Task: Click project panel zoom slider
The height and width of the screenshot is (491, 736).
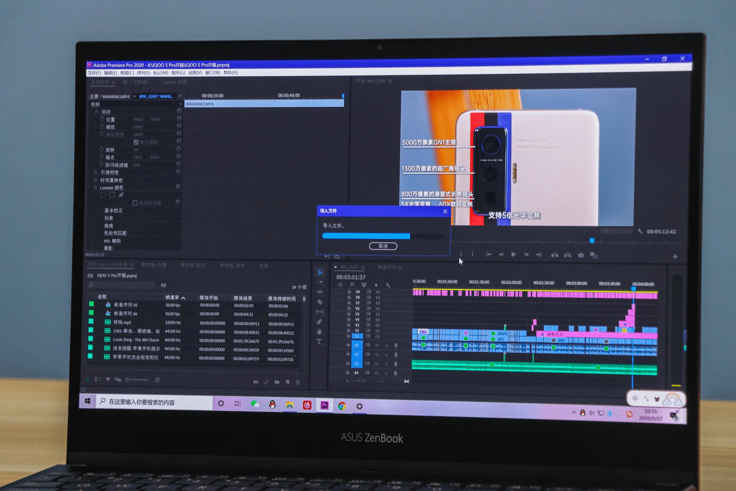Action: [x=137, y=380]
